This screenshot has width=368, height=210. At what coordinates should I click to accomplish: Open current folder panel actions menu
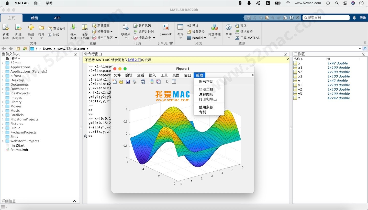point(75,54)
